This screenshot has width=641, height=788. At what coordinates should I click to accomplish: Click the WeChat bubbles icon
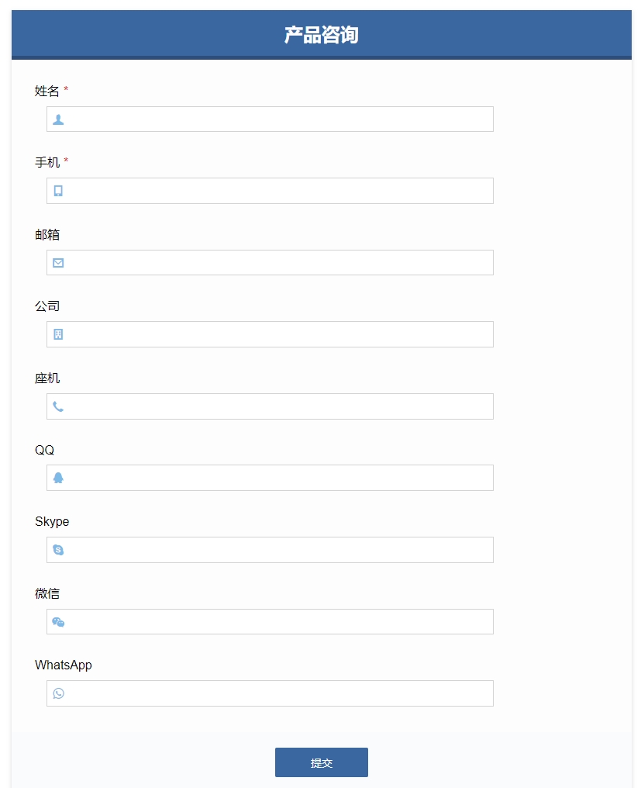point(58,622)
